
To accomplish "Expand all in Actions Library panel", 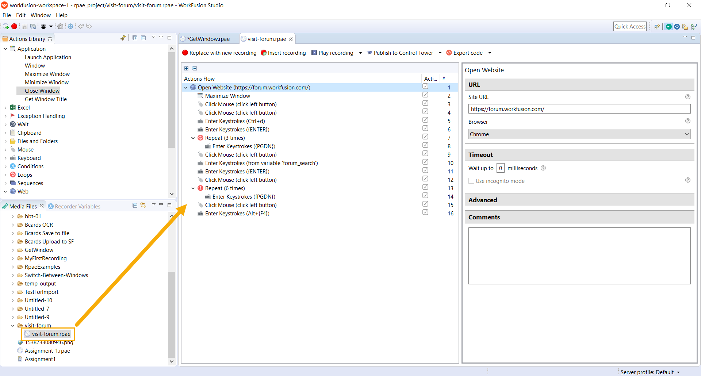I will pos(135,38).
